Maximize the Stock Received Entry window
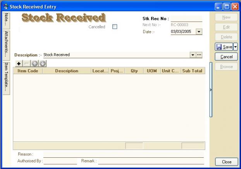The image size is (241, 169). click(227, 7)
